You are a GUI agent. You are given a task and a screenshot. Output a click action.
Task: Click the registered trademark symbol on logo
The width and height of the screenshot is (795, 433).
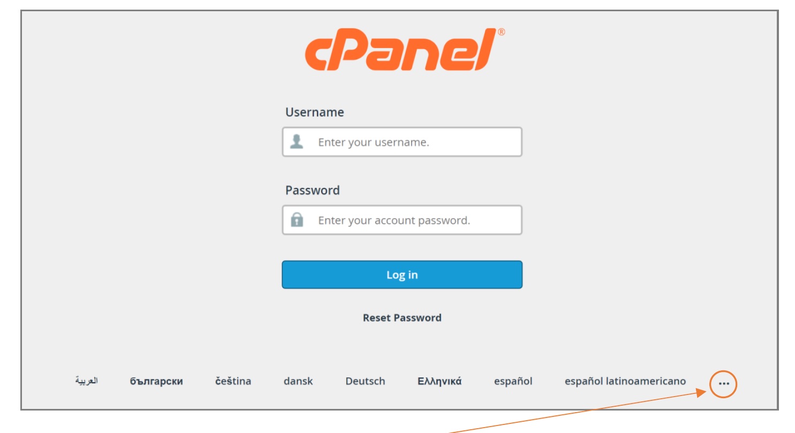(x=501, y=32)
